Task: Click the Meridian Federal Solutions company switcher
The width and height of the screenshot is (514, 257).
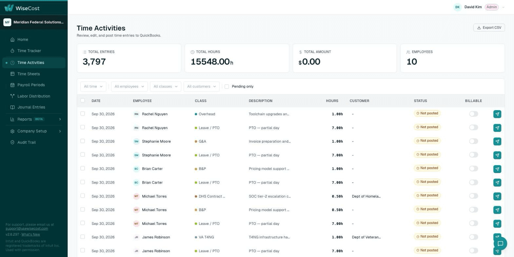Action: (34, 22)
